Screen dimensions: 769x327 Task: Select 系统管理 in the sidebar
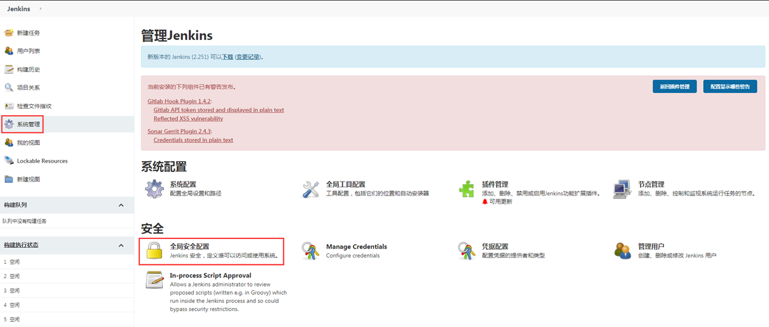(x=29, y=125)
